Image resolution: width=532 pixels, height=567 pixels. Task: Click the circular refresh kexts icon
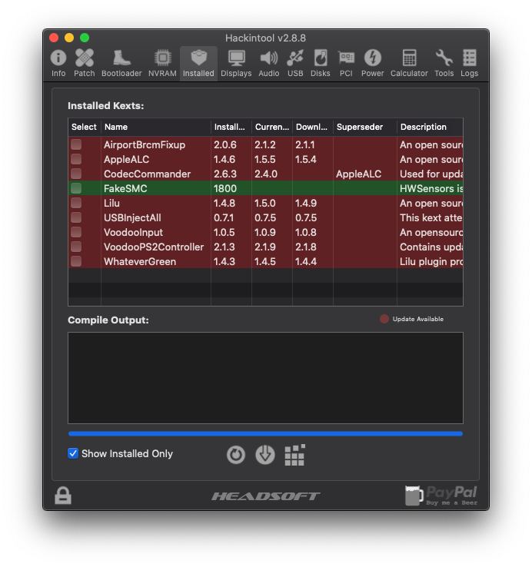coord(236,455)
